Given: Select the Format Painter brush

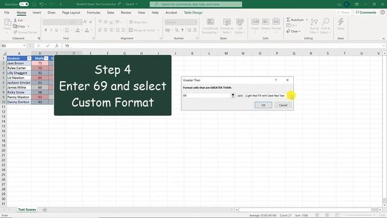Looking at the screenshot, I should tap(15, 32).
